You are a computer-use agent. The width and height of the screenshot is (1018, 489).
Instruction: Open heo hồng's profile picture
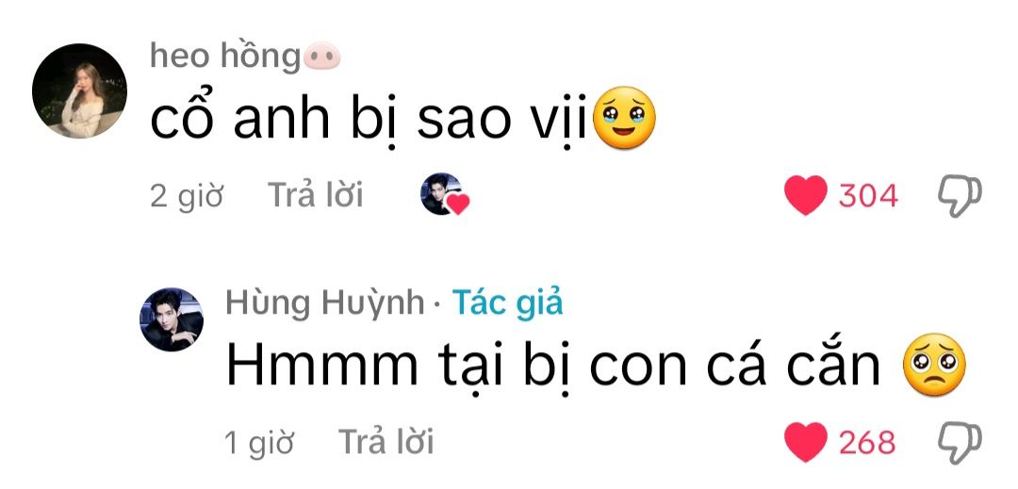coord(79,90)
